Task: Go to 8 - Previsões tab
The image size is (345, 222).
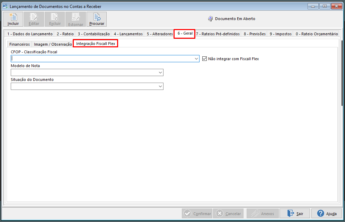Action: [255, 34]
